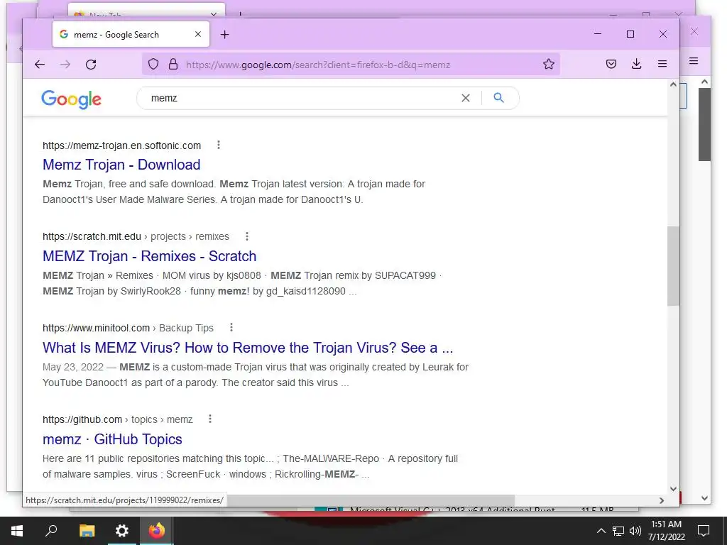Click the Firefox taskbar icon
Viewport: 727px width, 545px height.
click(156, 531)
